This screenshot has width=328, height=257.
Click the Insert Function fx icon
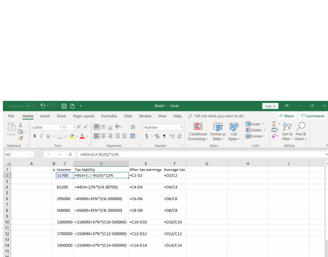pos(70,154)
